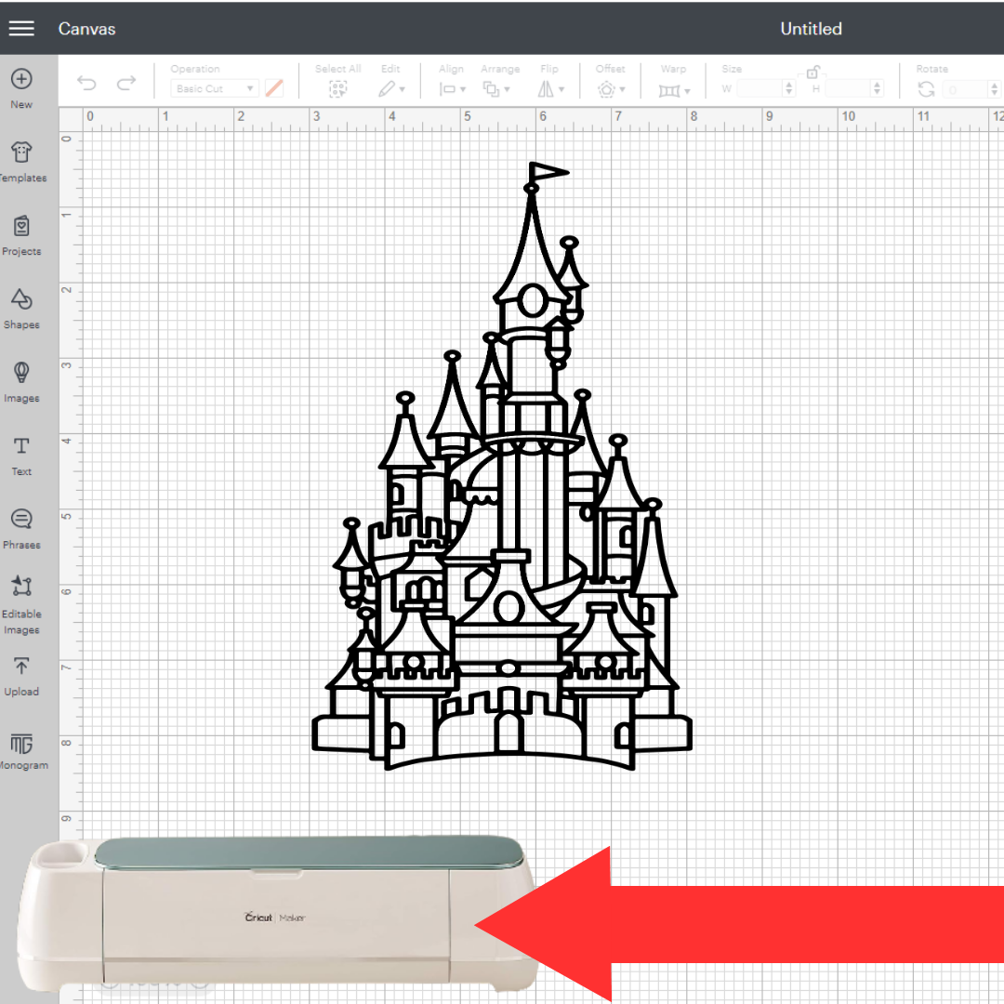The height and width of the screenshot is (1004, 1004).
Task: Open the Operation Basic Cut dropdown
Action: click(214, 88)
